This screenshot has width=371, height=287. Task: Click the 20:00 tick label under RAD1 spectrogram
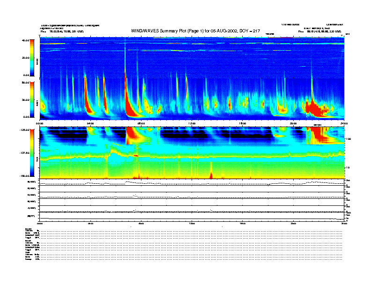[x=293, y=123]
